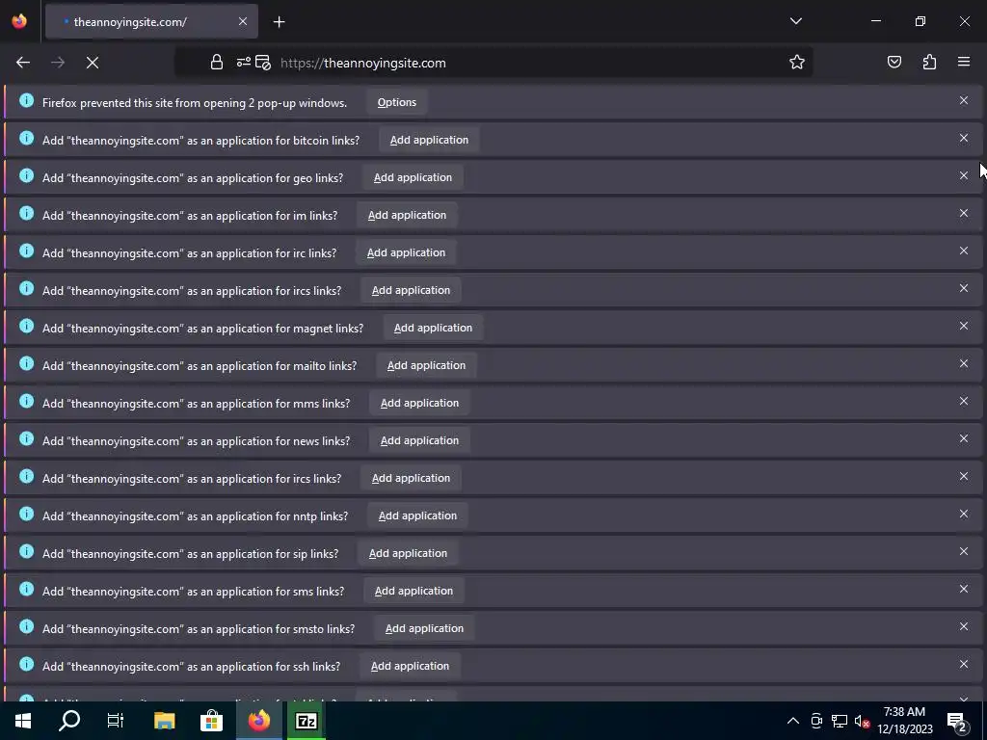The width and height of the screenshot is (987, 740).
Task: Add application for sms links
Action: click(x=413, y=591)
